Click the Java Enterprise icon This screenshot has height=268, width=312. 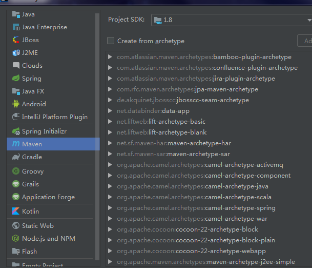(x=16, y=27)
